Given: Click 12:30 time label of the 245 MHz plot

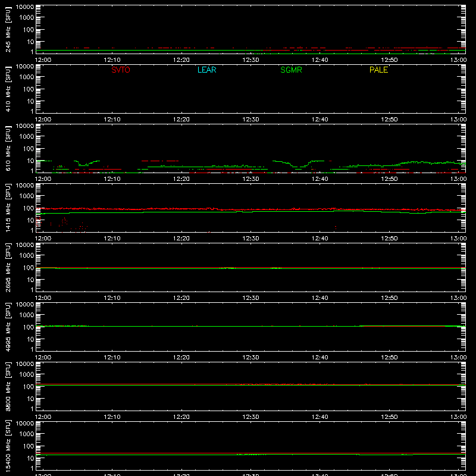Looking at the screenshot, I should pyautogui.click(x=250, y=60).
